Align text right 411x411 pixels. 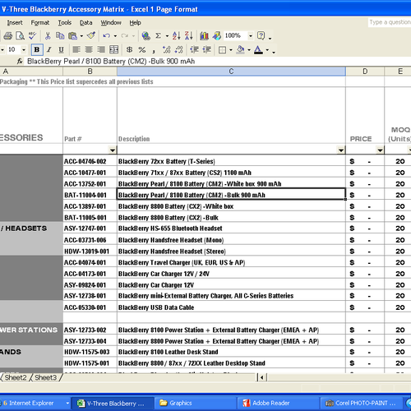(101, 49)
